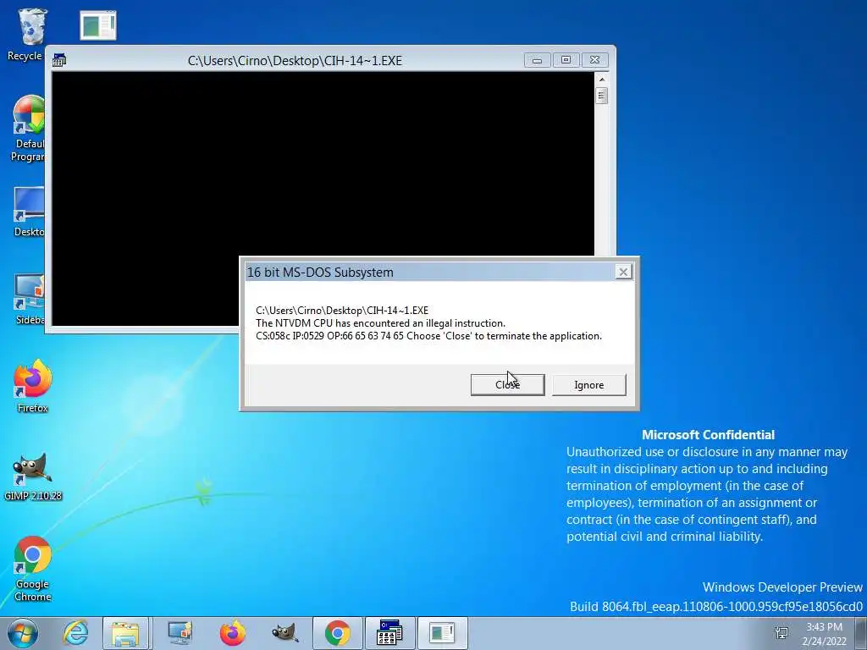Maximize the CIH-14~1.EXE console window
Image resolution: width=867 pixels, height=650 pixels.
566,60
